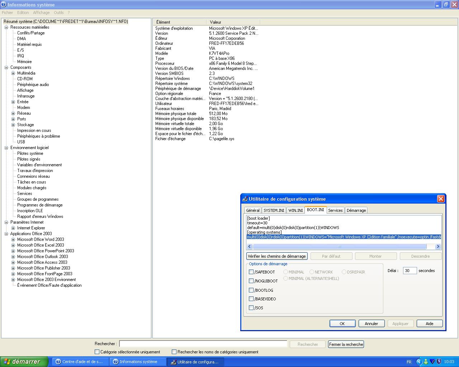
Task: Click the Valeur column header
Action: 233,22
